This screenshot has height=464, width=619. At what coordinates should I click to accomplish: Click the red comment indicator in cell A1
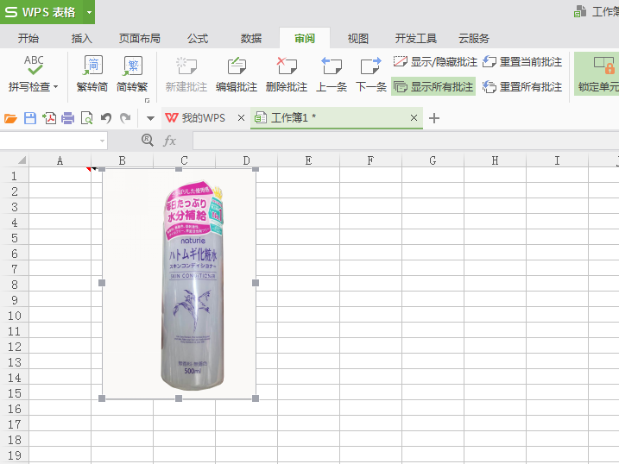(x=89, y=169)
